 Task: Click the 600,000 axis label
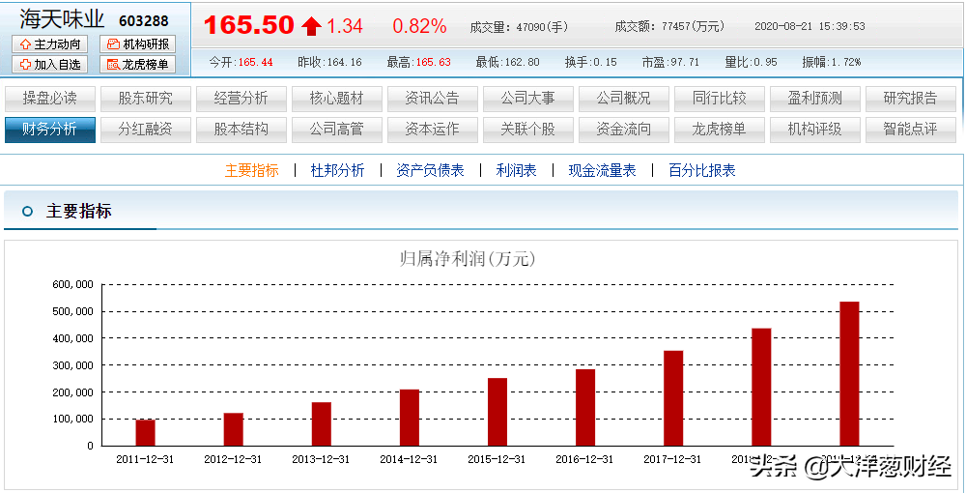[x=72, y=285]
